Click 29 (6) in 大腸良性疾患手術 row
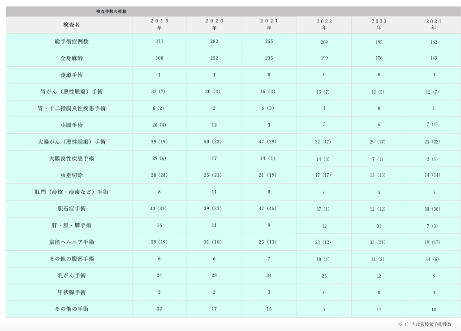Image resolution: width=461 pixels, height=331 pixels. pos(159,158)
